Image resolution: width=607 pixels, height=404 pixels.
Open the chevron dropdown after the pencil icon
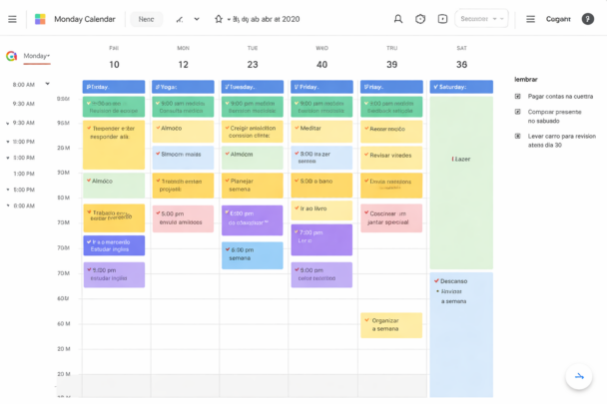click(197, 19)
